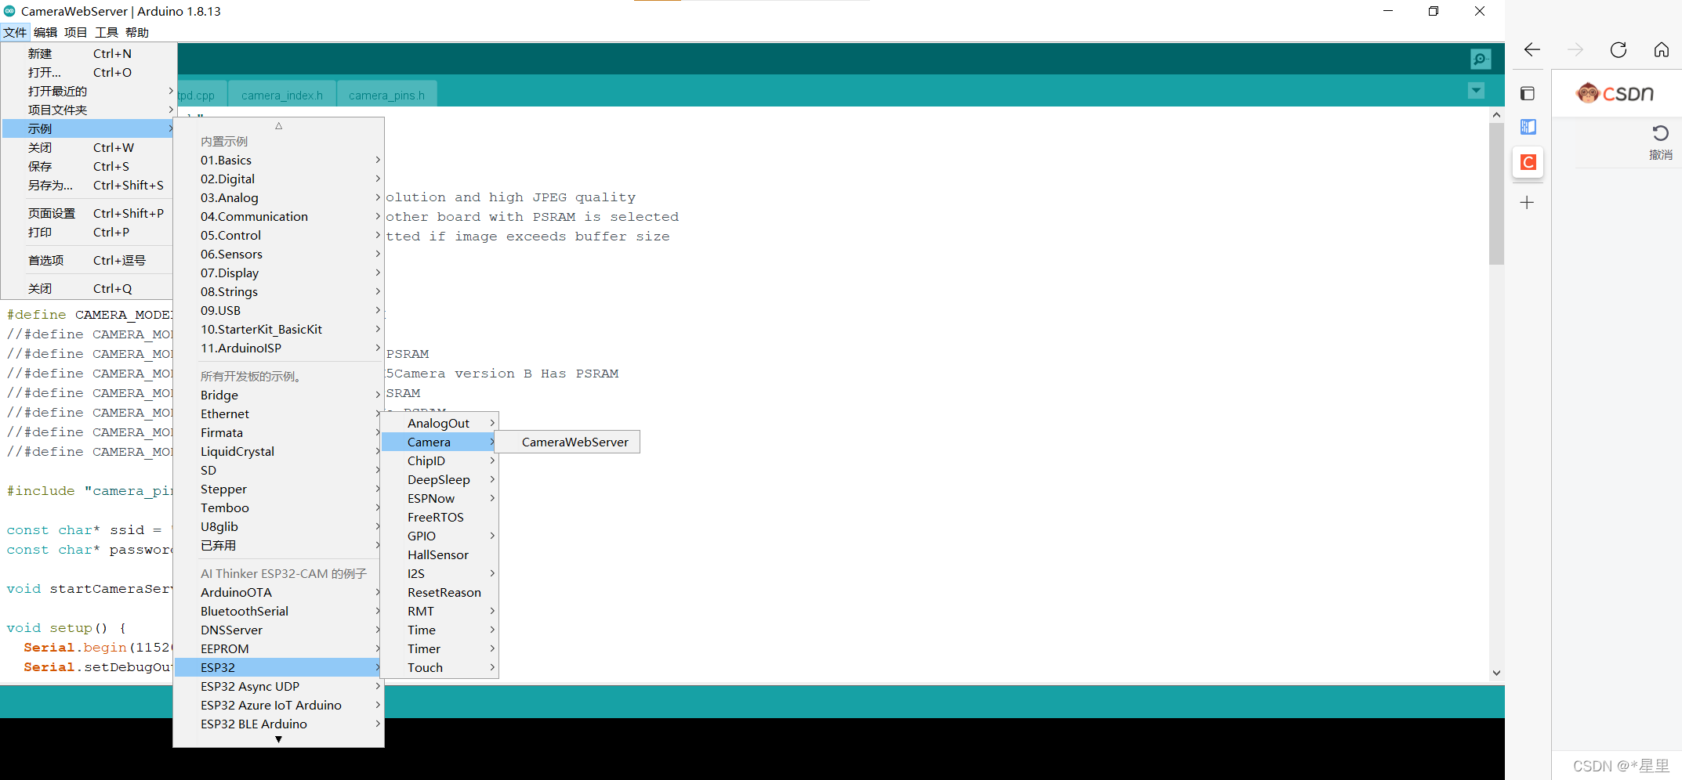This screenshot has width=1682, height=780.
Task: Click the blue split-view sidebar icon
Action: [1528, 127]
